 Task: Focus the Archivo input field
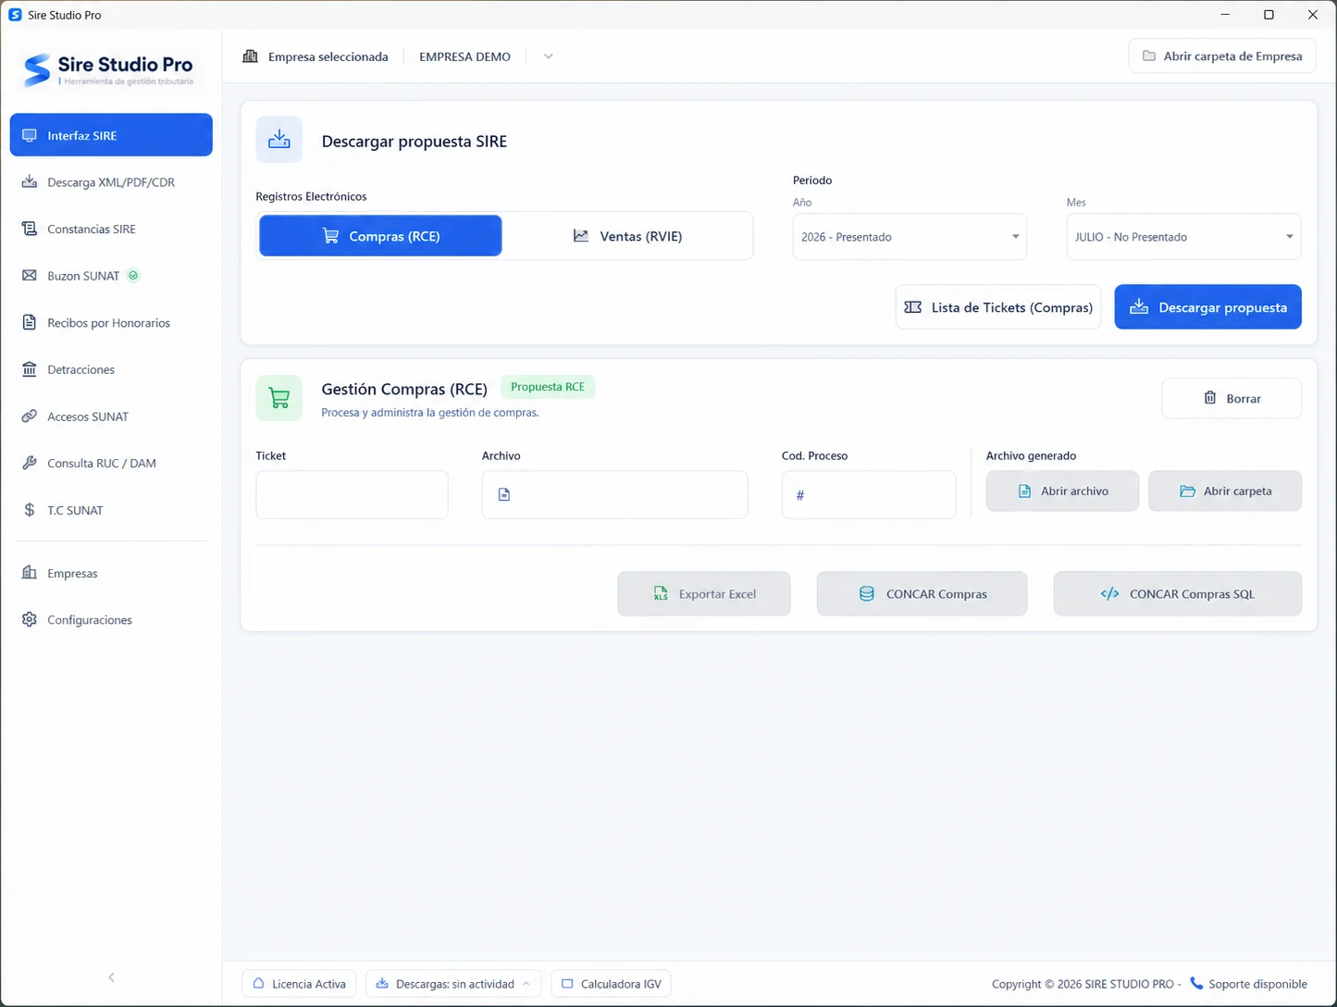pyautogui.click(x=614, y=494)
